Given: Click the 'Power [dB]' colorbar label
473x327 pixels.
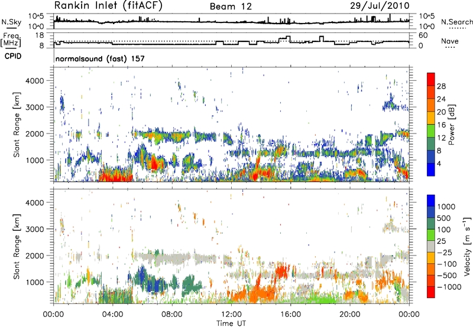Looking at the screenshot, I should click(x=451, y=125).
